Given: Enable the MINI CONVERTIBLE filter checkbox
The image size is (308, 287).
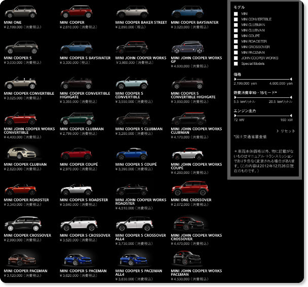Looking at the screenshot, I should click(236, 19).
